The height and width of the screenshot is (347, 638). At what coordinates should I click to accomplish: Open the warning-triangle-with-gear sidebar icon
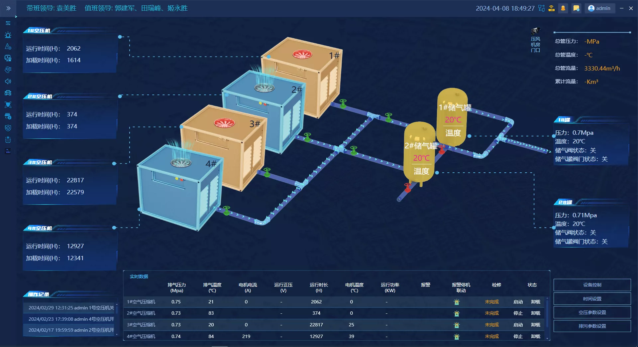pos(8,47)
